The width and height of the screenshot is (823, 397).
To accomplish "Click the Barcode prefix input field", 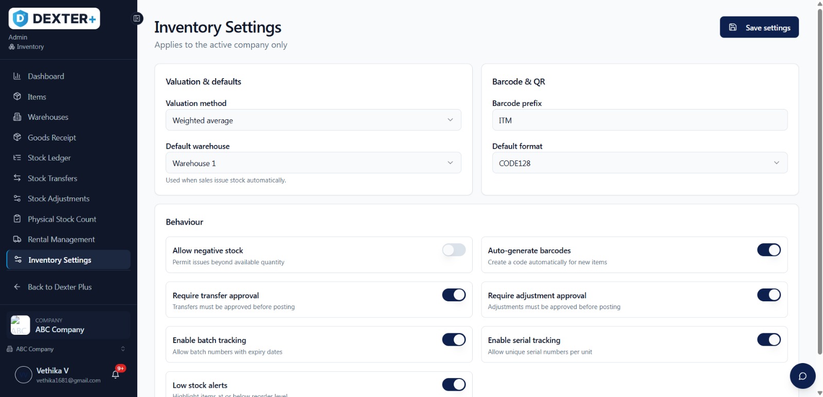I will coord(640,120).
